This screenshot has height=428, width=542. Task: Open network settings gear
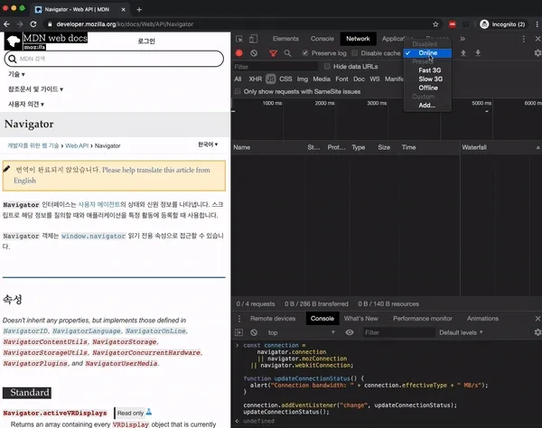(537, 53)
